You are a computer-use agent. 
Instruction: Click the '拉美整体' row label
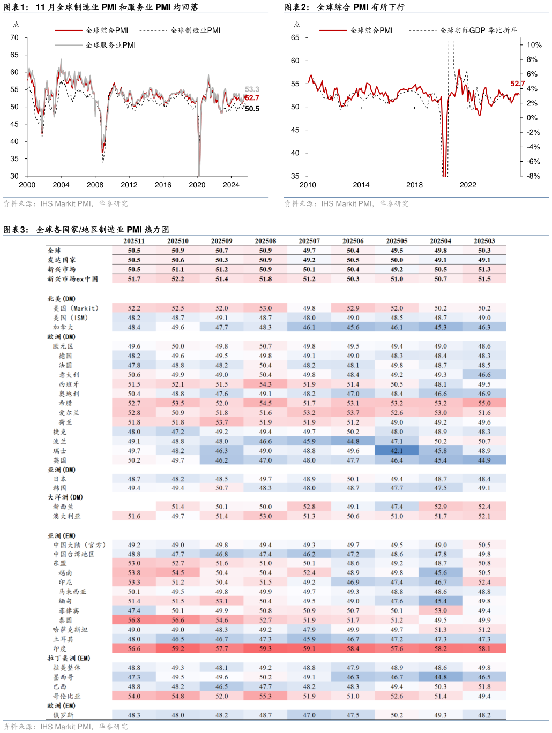[67, 668]
